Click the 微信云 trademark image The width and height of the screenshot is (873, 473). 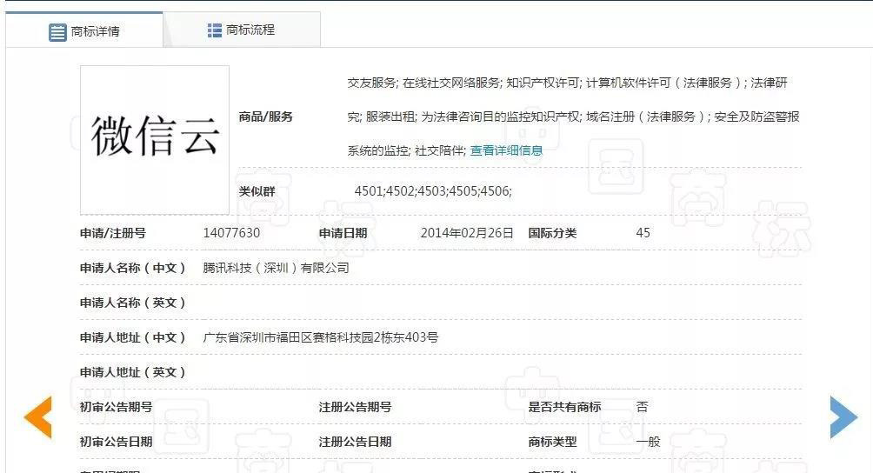(155, 140)
